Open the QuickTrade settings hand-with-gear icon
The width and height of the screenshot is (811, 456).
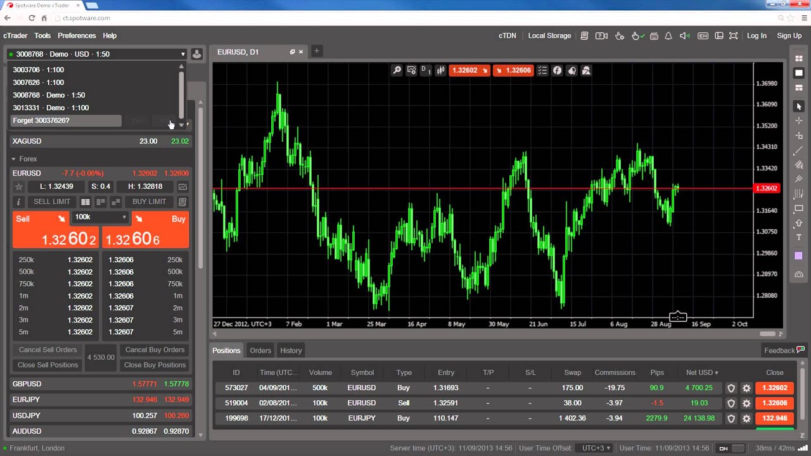pyautogui.click(x=620, y=36)
